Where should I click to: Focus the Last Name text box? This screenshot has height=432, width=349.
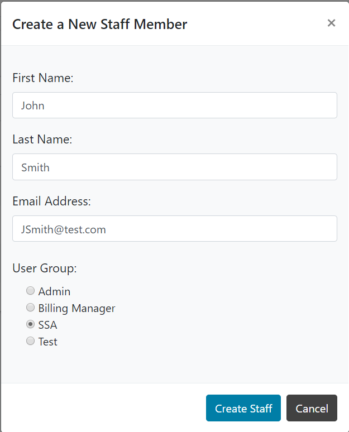[174, 167]
